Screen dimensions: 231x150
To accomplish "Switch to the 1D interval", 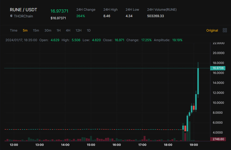I will pos(89,30).
